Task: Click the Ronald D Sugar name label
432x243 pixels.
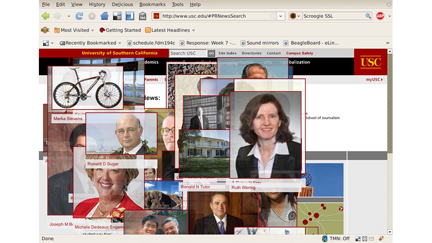Action: [x=103, y=164]
